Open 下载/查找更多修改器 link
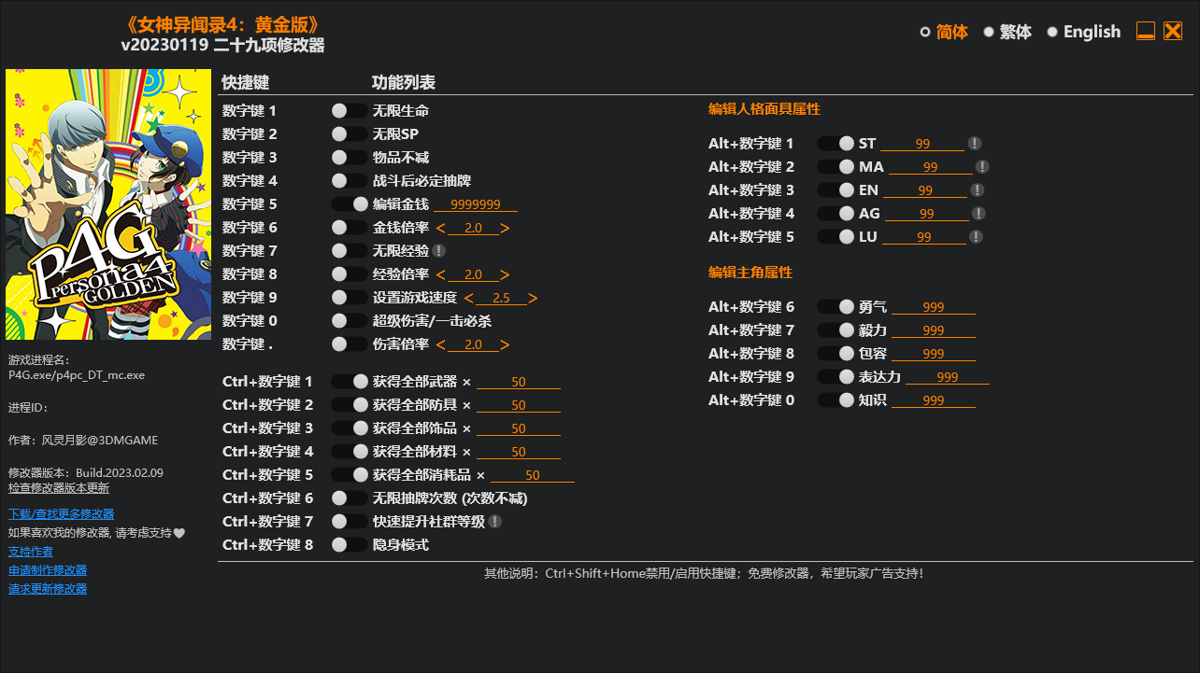 coord(61,514)
